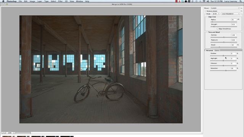Viewport: 244px width, 137px height.
Task: Click the Spotlight search icon
Action: tap(241, 1)
